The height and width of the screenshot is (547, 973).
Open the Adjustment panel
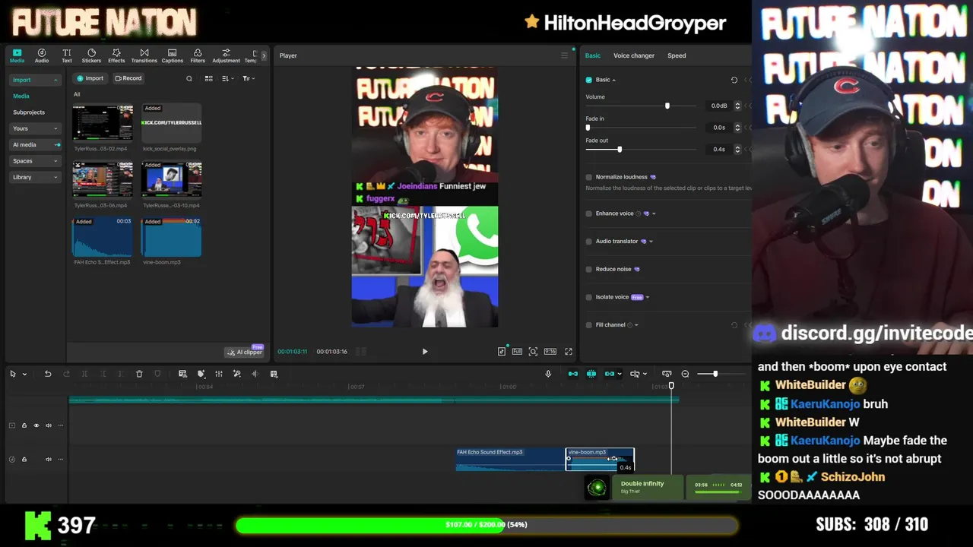226,55
